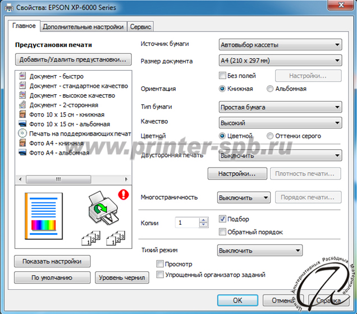The image size is (357, 314).
Task: Click the icon for 'Фото A4 - альбомная' preset
Action: click(x=22, y=153)
